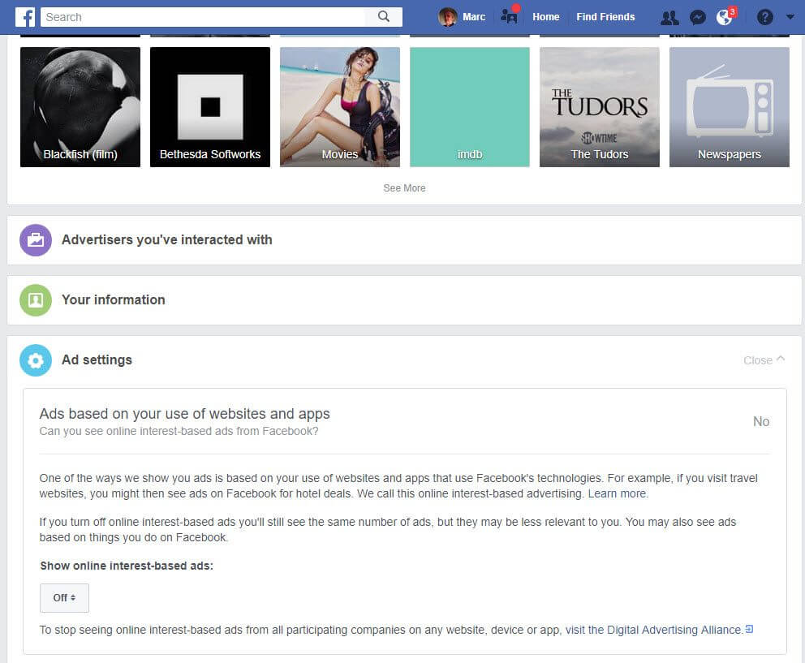Visit the Digital Advertising Alliance link
Image resolution: width=805 pixels, height=663 pixels.
654,630
